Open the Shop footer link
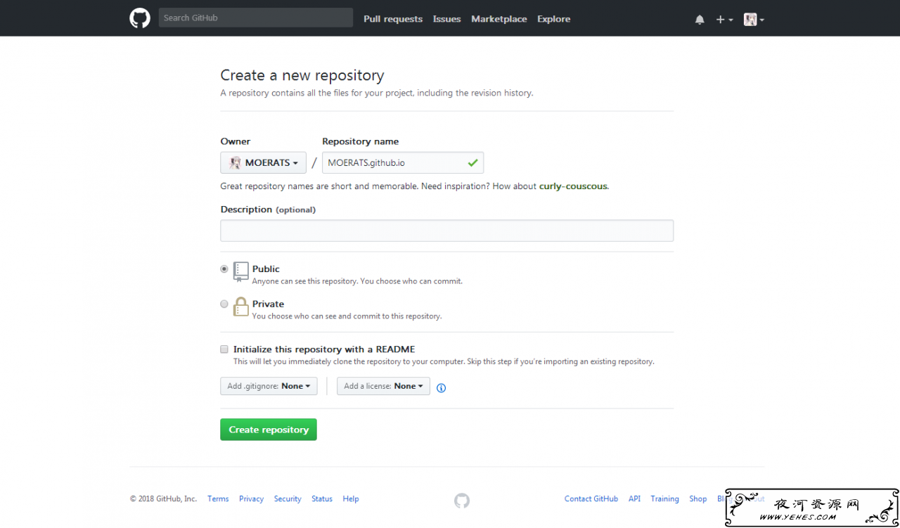Image resolution: width=900 pixels, height=528 pixels. point(697,498)
